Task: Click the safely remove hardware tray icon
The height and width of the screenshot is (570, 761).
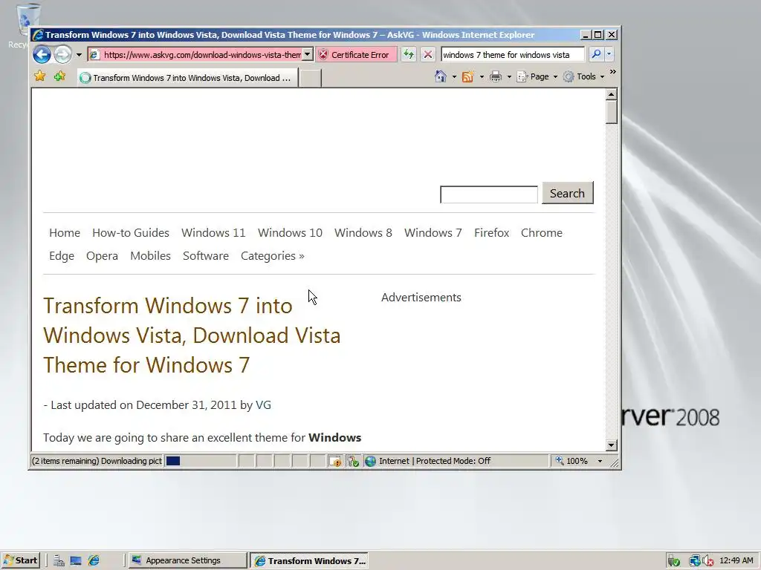Action: coord(673,561)
